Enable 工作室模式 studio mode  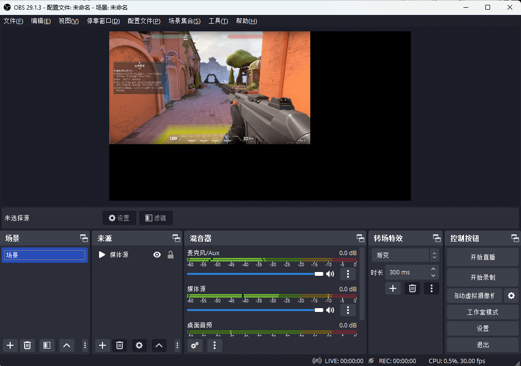tap(482, 312)
